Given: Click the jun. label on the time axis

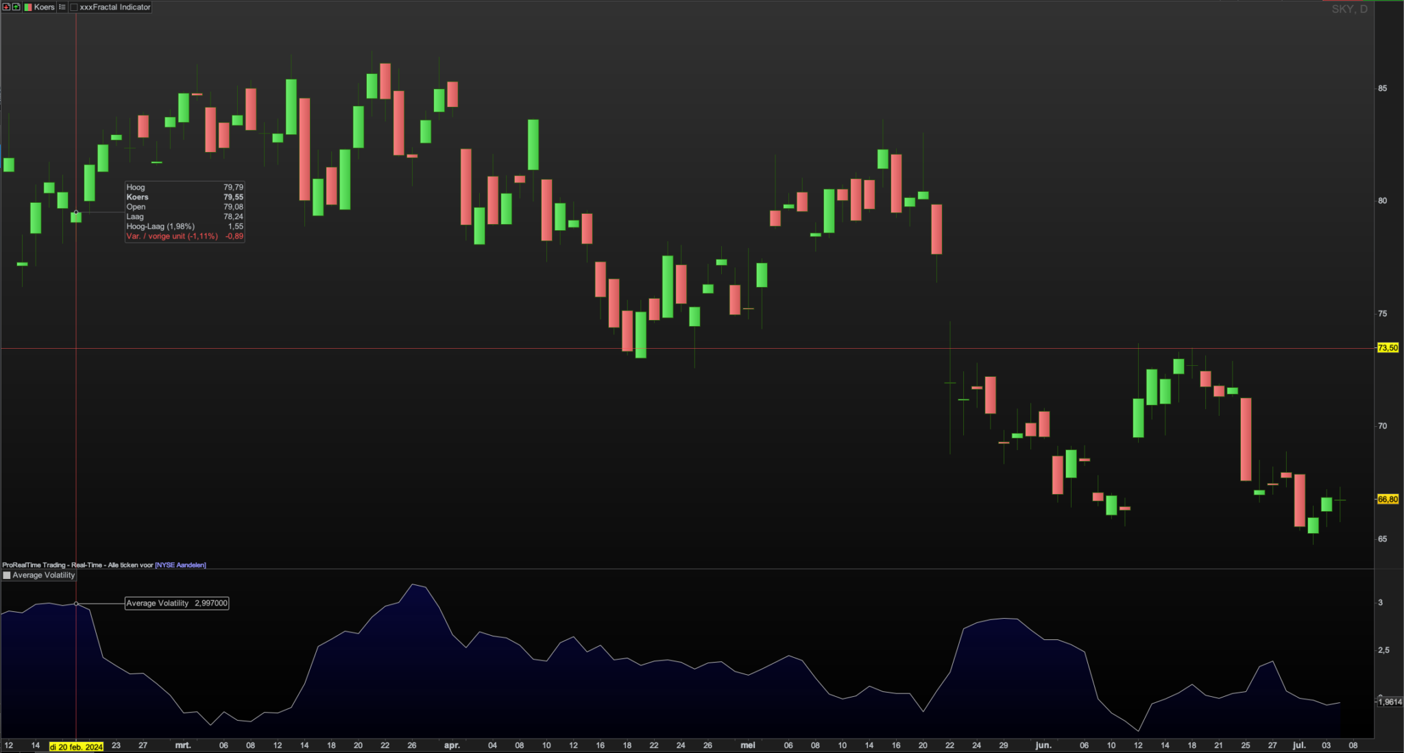Looking at the screenshot, I should coord(1043,745).
